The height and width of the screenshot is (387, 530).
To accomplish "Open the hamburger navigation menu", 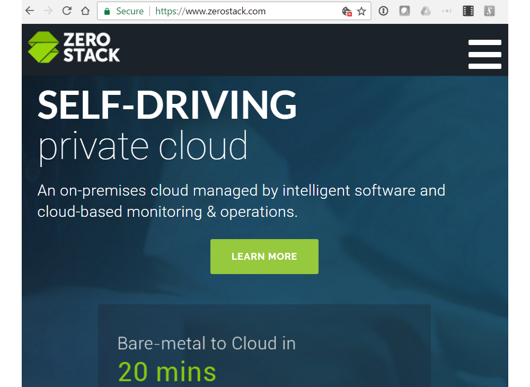I will [x=485, y=54].
